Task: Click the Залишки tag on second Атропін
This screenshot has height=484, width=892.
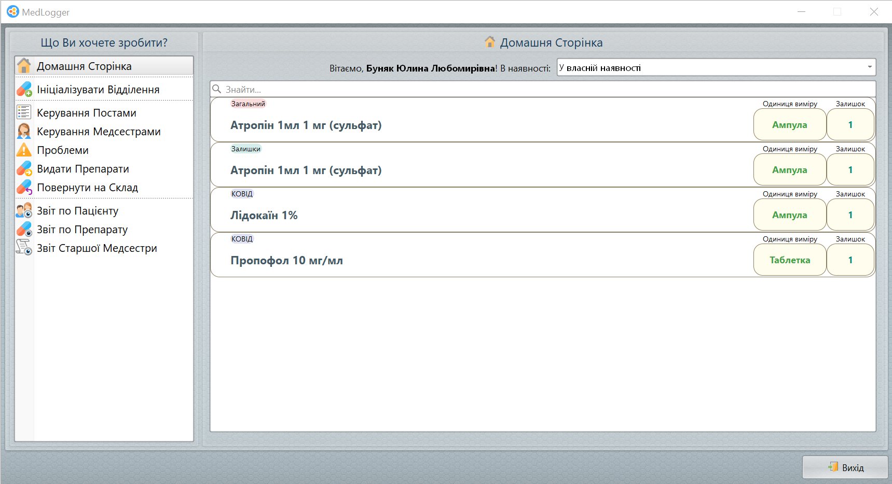Action: tap(246, 149)
